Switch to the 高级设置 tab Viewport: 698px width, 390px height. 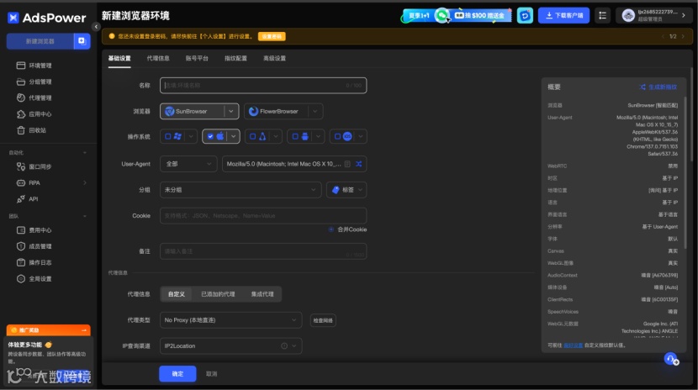click(x=274, y=58)
